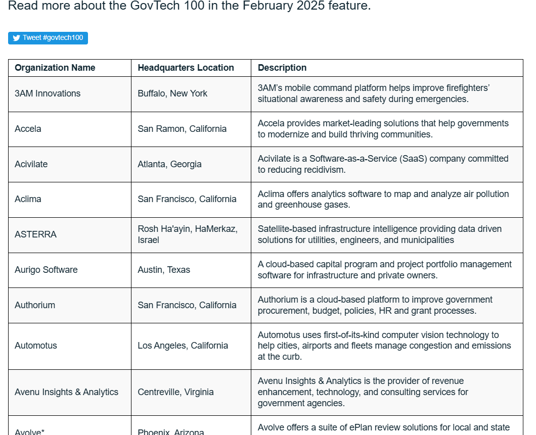Click the Headquarters Location column header
Image resolution: width=536 pixels, height=435 pixels.
(x=191, y=68)
